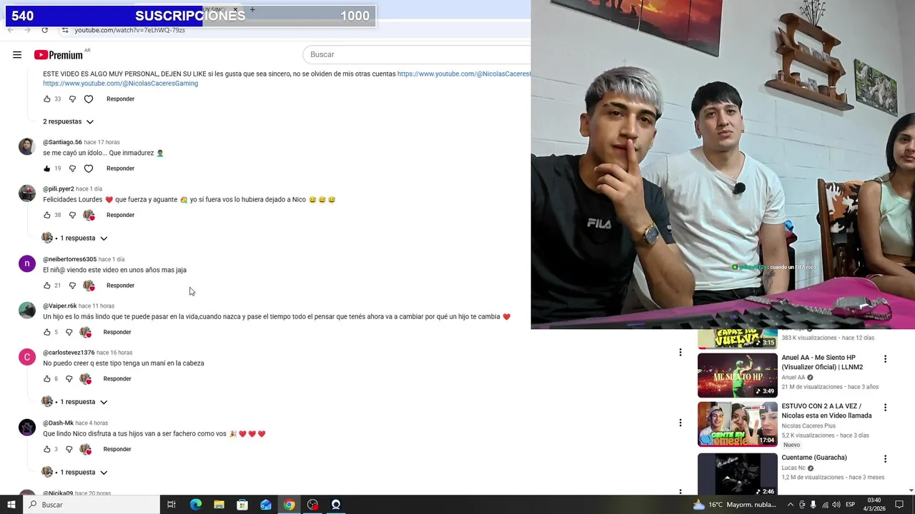The width and height of the screenshot is (915, 514).
Task: Dislike the @Santiago.56 comment
Action: coord(72,168)
